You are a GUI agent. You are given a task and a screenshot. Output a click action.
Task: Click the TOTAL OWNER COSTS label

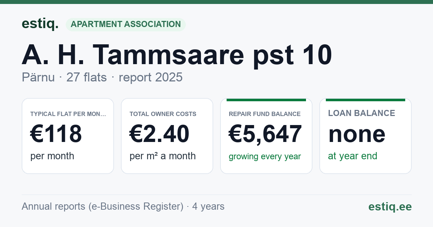point(163,114)
